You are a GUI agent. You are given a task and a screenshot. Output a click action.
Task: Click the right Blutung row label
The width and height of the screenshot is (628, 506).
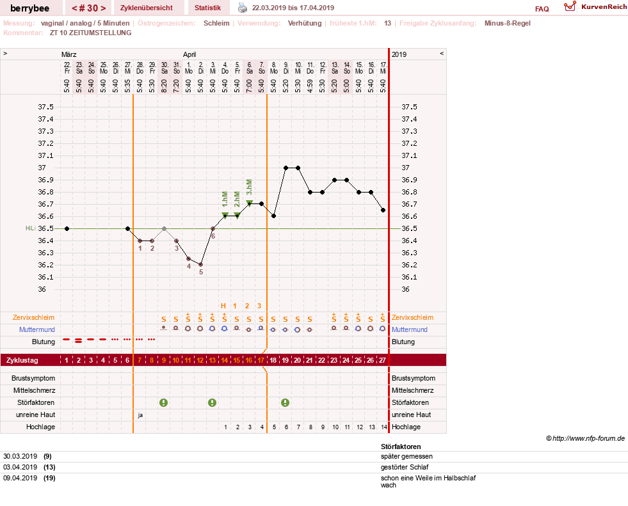403,342
